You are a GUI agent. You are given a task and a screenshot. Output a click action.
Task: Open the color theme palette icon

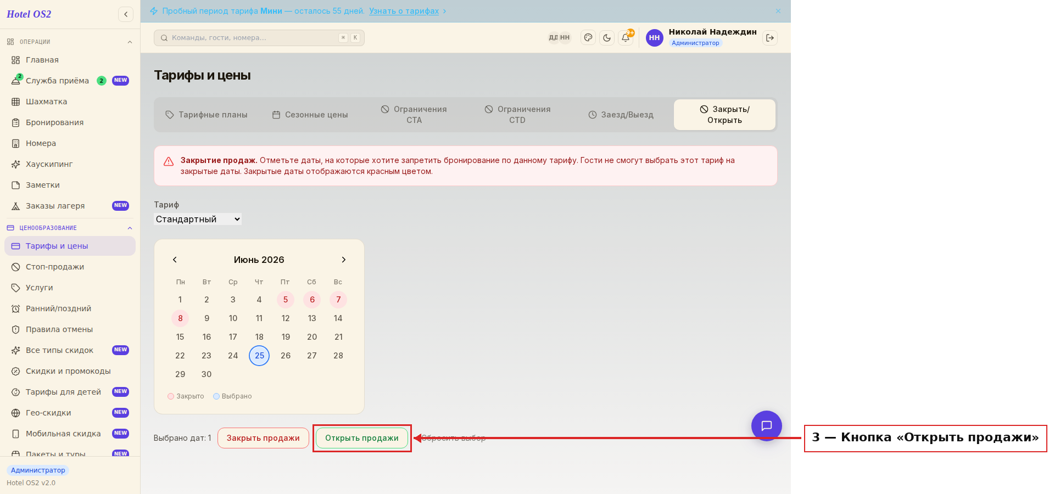click(x=588, y=38)
